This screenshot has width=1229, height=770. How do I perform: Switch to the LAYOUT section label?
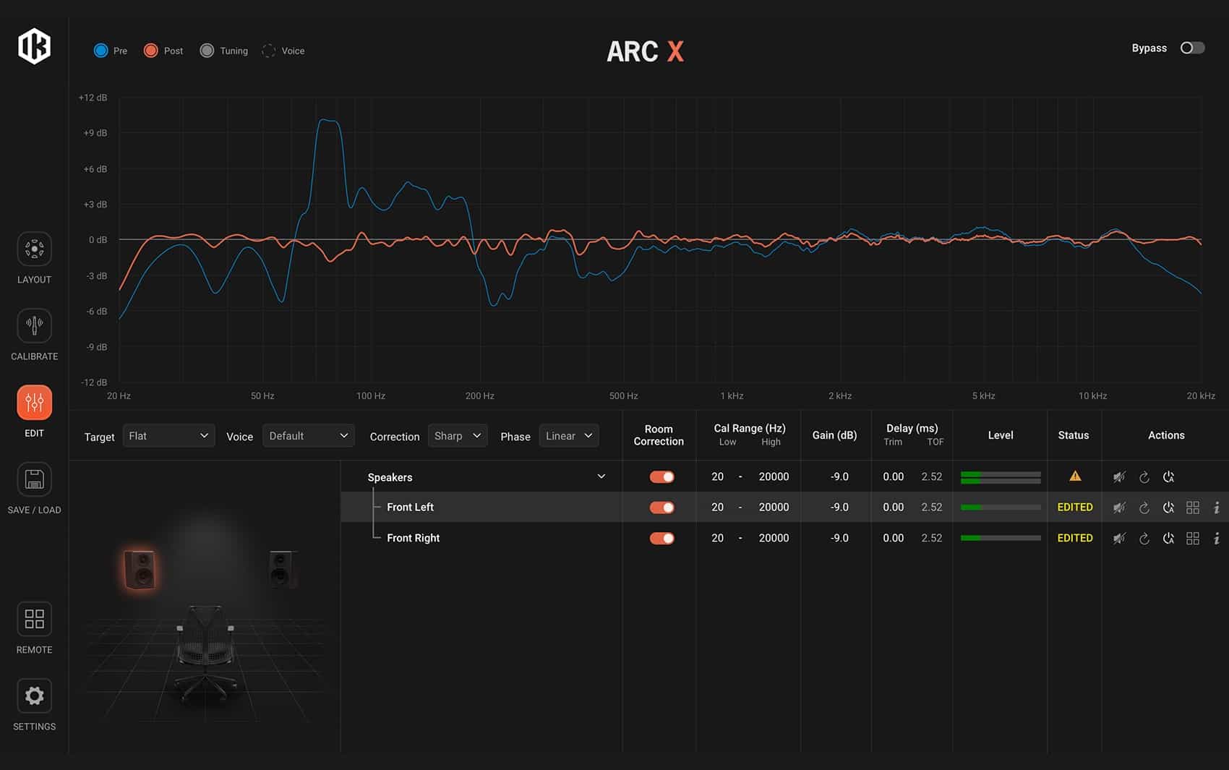(x=34, y=280)
